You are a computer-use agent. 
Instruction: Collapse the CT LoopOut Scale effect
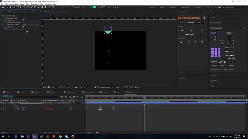click(2, 18)
